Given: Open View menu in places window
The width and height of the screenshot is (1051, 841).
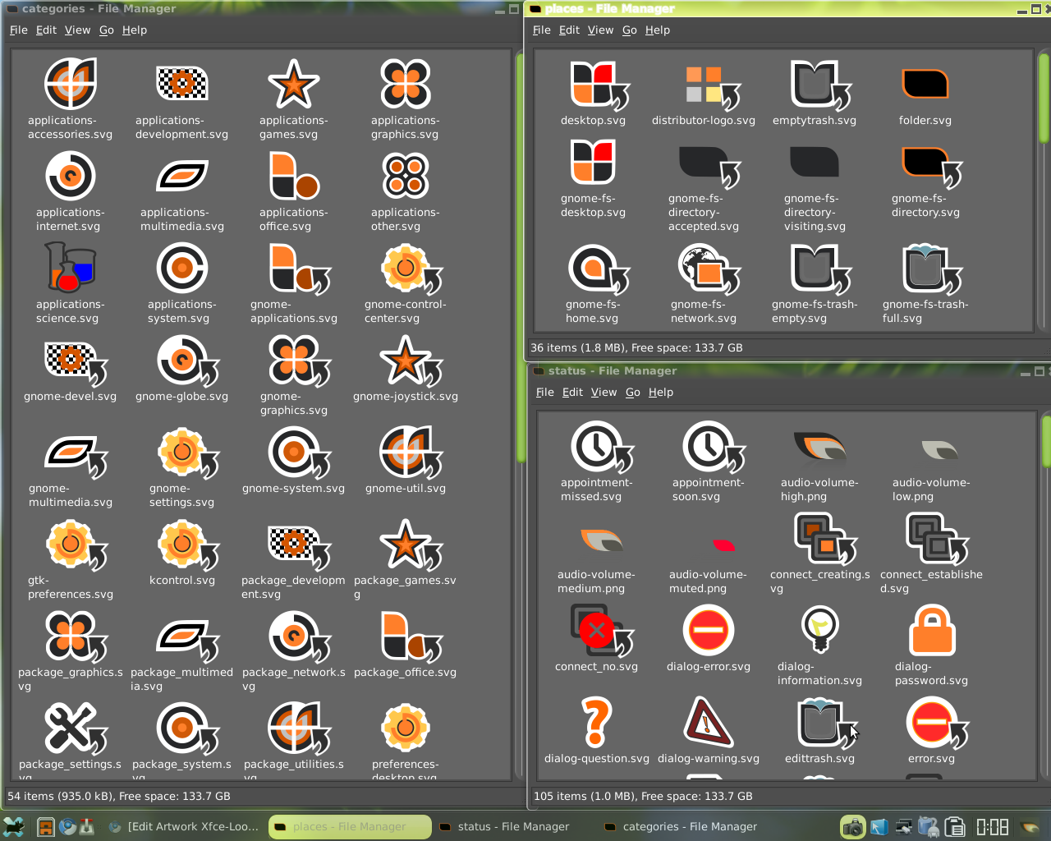Looking at the screenshot, I should pos(601,30).
